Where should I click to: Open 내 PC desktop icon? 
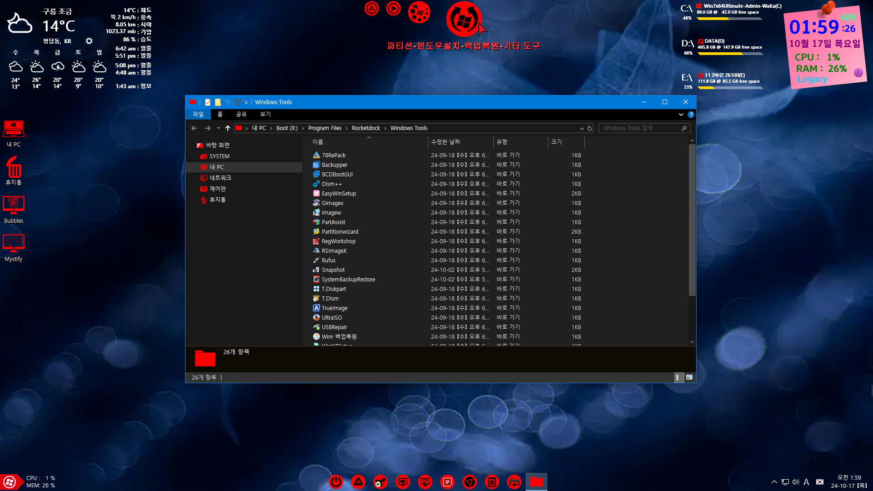pyautogui.click(x=14, y=134)
